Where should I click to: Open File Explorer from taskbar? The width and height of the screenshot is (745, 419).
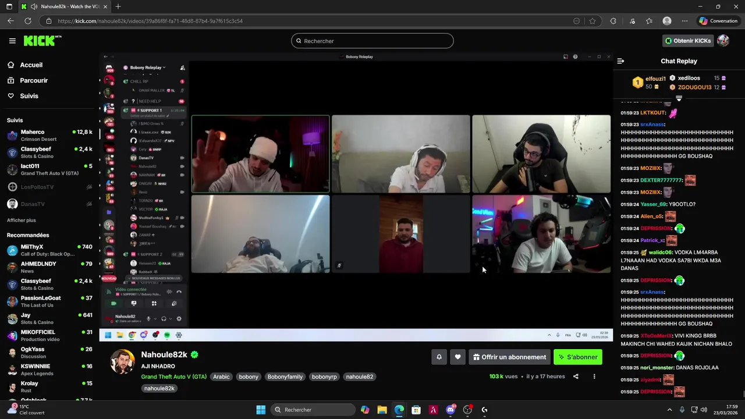click(382, 410)
